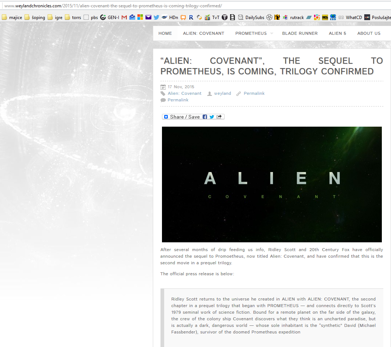Open the Microsoft colored squares bookmark
This screenshot has width=391, height=347.
click(x=140, y=18)
